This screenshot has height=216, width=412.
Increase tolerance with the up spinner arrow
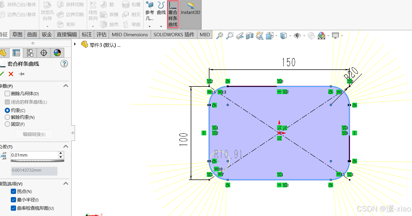(61, 153)
